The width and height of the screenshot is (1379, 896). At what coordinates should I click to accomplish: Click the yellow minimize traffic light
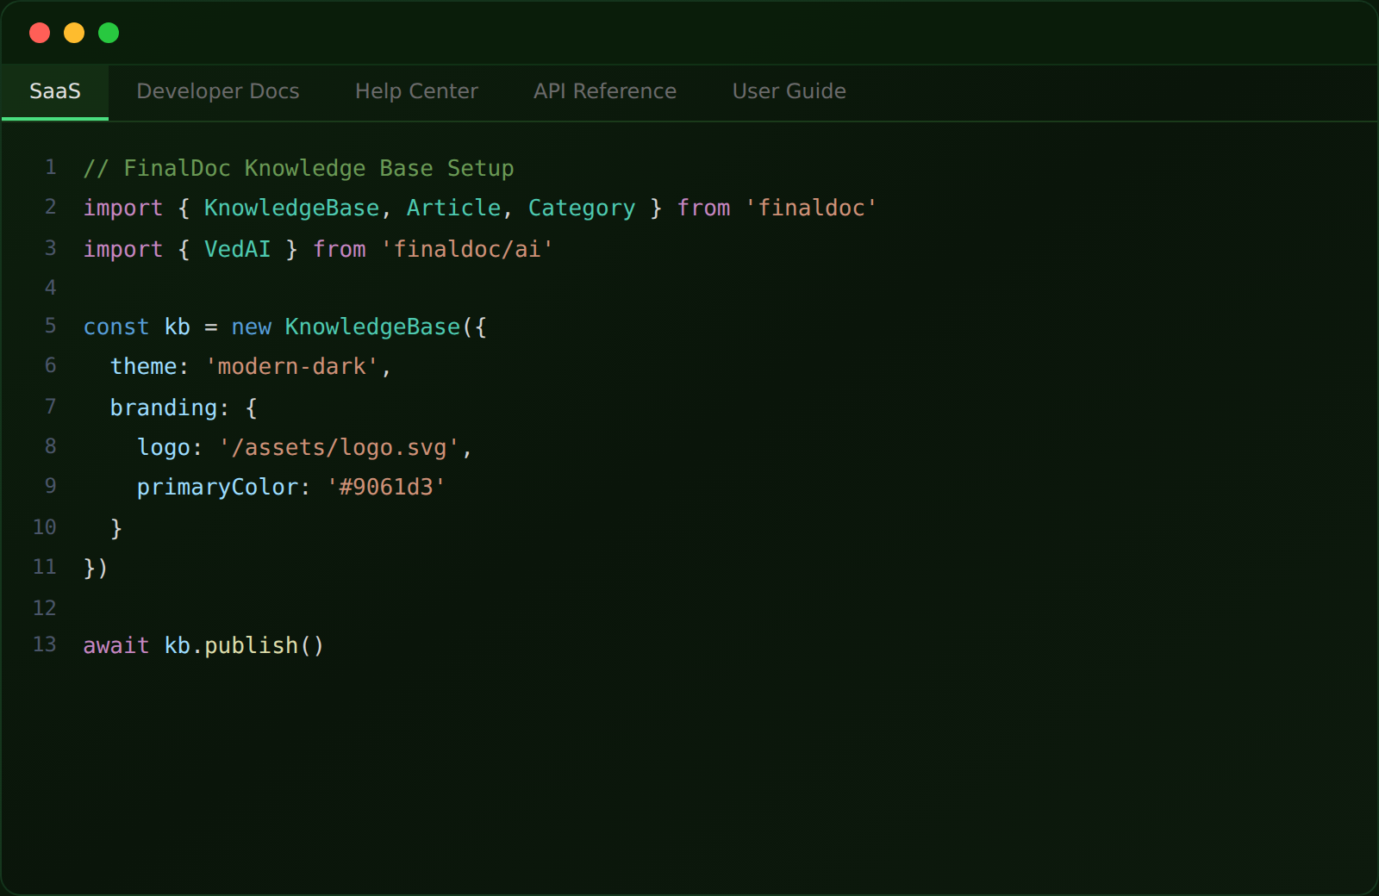(74, 32)
